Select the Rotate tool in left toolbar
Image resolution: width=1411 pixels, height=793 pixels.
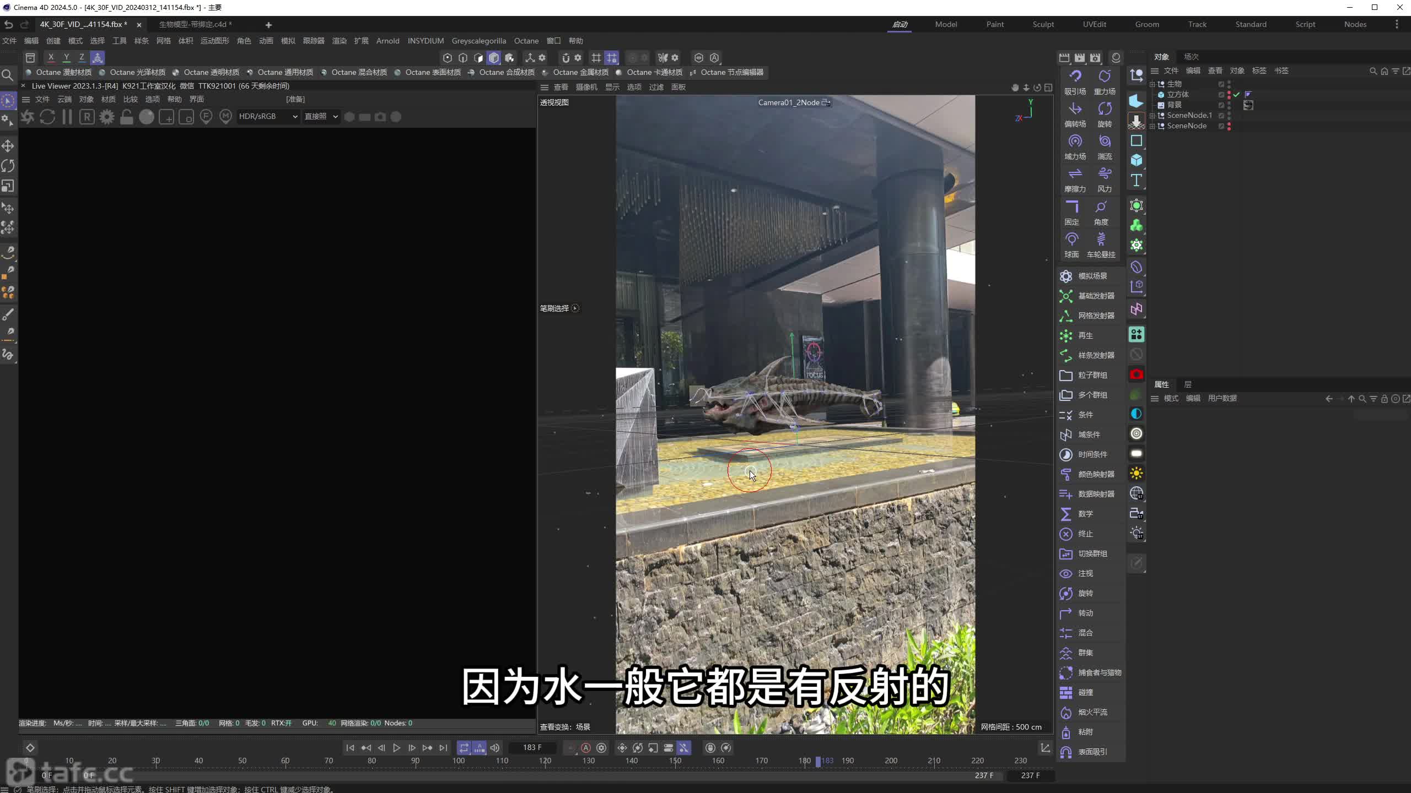click(x=8, y=166)
